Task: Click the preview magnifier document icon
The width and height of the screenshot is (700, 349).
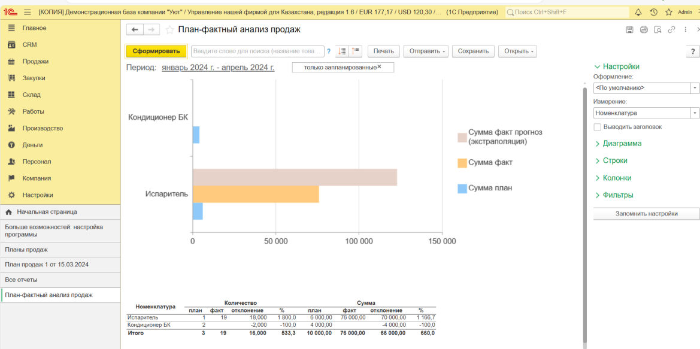Action: 657,30
